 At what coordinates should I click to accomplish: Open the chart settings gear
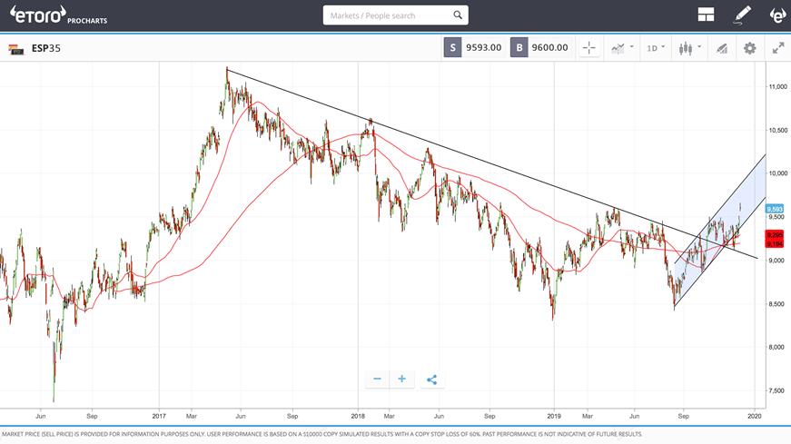tap(749, 47)
